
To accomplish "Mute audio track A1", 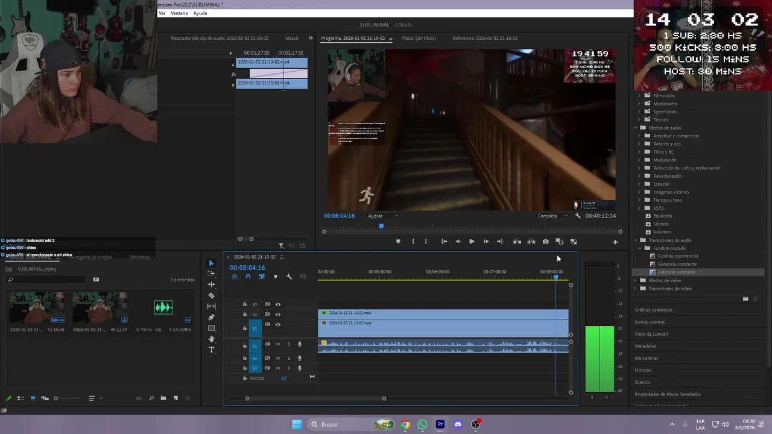I will (277, 344).
